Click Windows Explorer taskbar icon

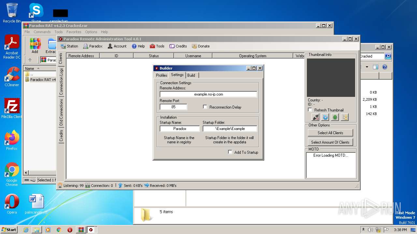coord(37,230)
